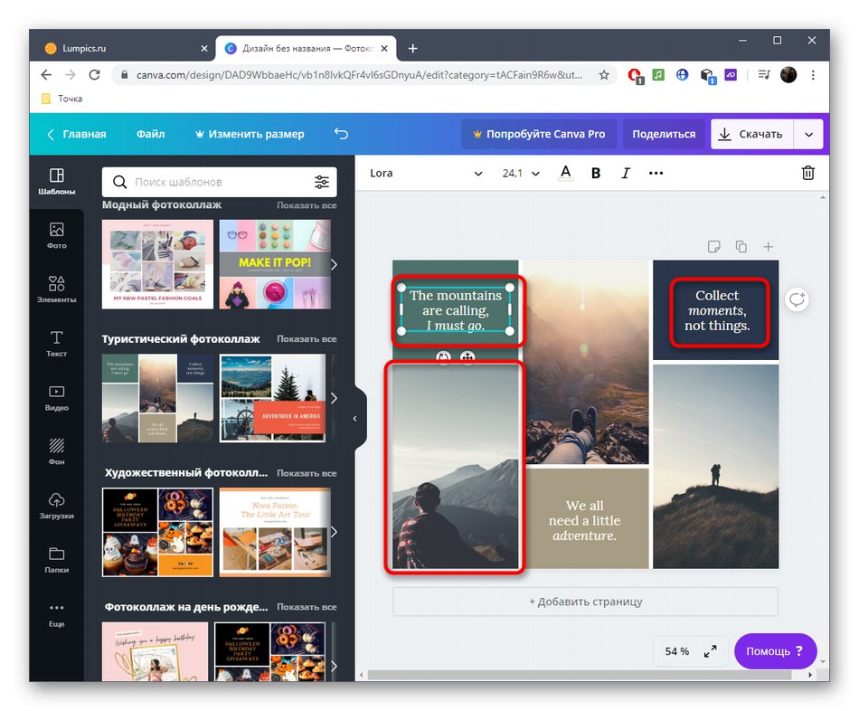
Task: Click the Скачать download button
Action: point(751,134)
